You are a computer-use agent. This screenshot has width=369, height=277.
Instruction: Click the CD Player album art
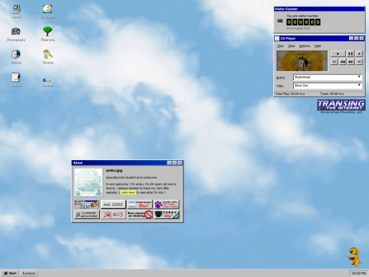point(302,61)
